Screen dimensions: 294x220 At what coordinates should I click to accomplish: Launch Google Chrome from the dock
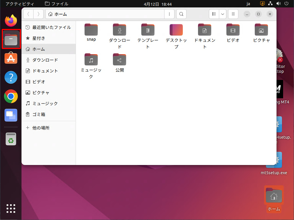[11, 96]
